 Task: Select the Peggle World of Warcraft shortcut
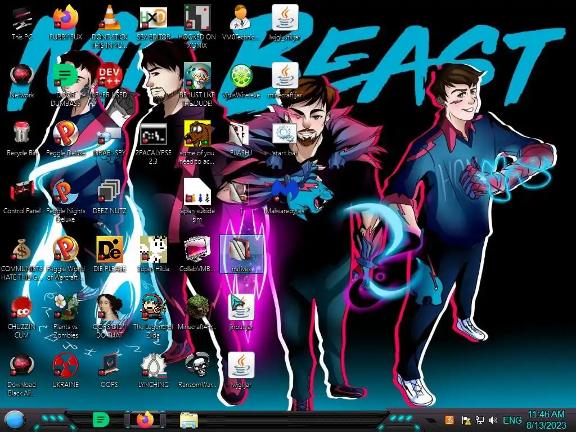point(66,259)
